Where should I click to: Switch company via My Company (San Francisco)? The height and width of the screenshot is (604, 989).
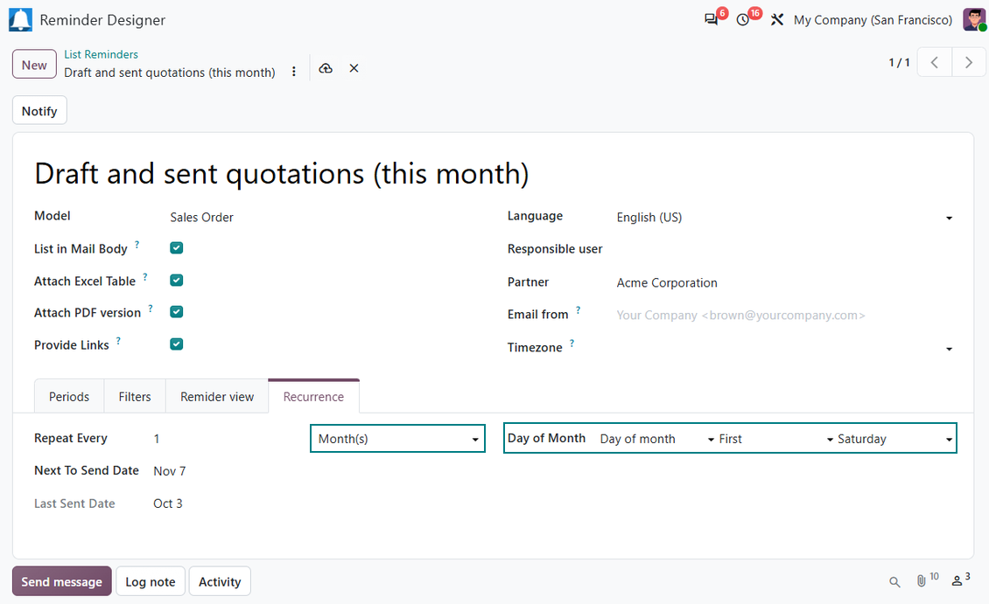tap(873, 19)
